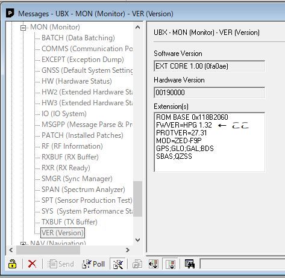Click the yellow padlock lock icon
This screenshot has height=278, width=285.
coord(12,264)
